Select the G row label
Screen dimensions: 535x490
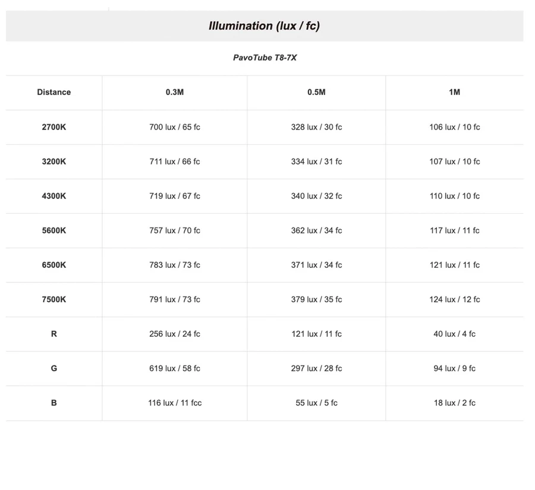point(53,368)
